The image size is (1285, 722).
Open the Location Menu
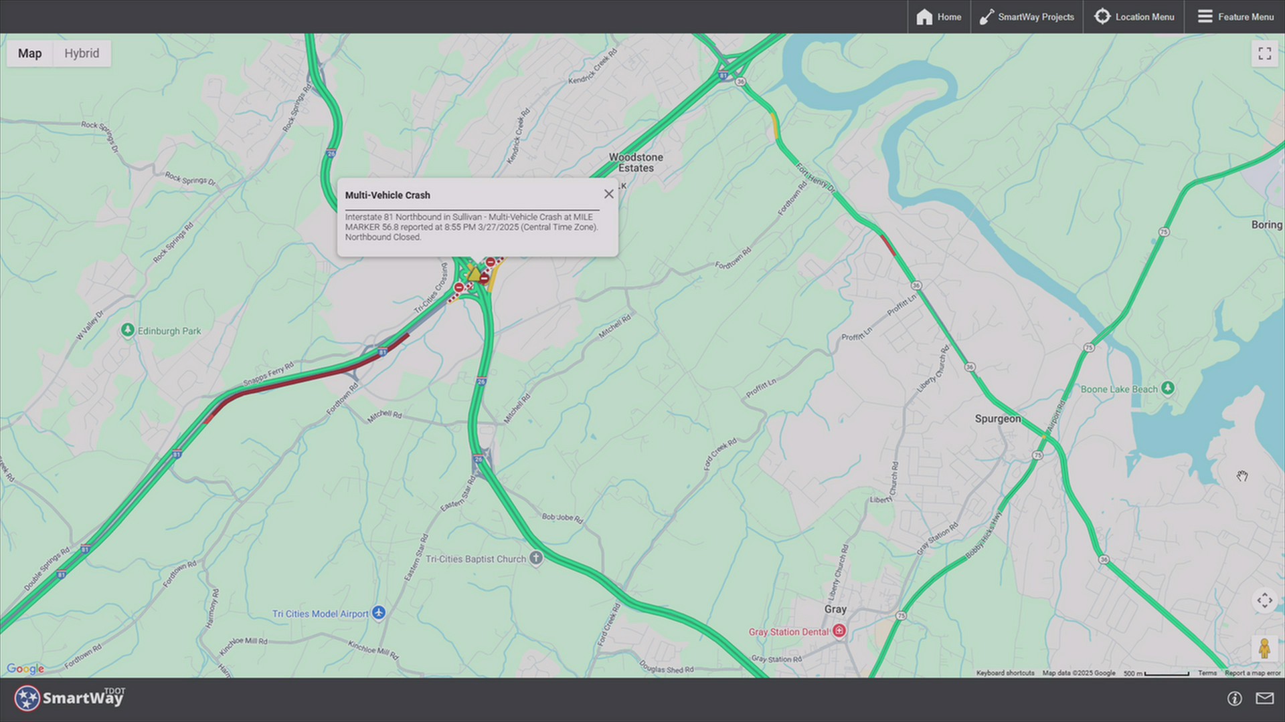(1134, 17)
